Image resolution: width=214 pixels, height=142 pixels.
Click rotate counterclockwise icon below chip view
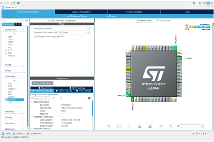pos(150,126)
